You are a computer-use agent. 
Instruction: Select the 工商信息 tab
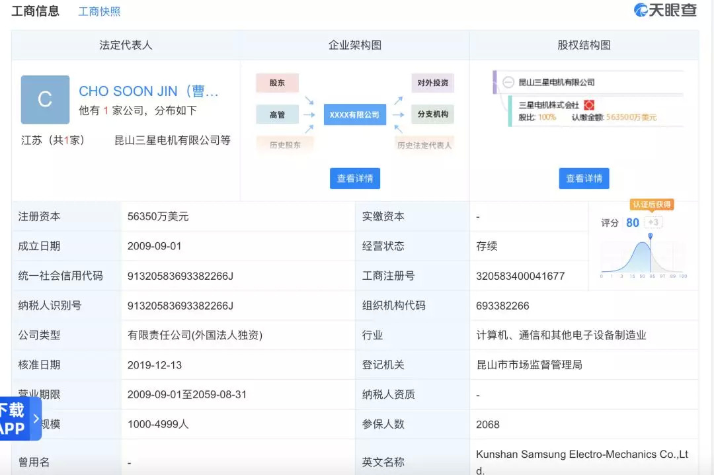[x=35, y=11]
